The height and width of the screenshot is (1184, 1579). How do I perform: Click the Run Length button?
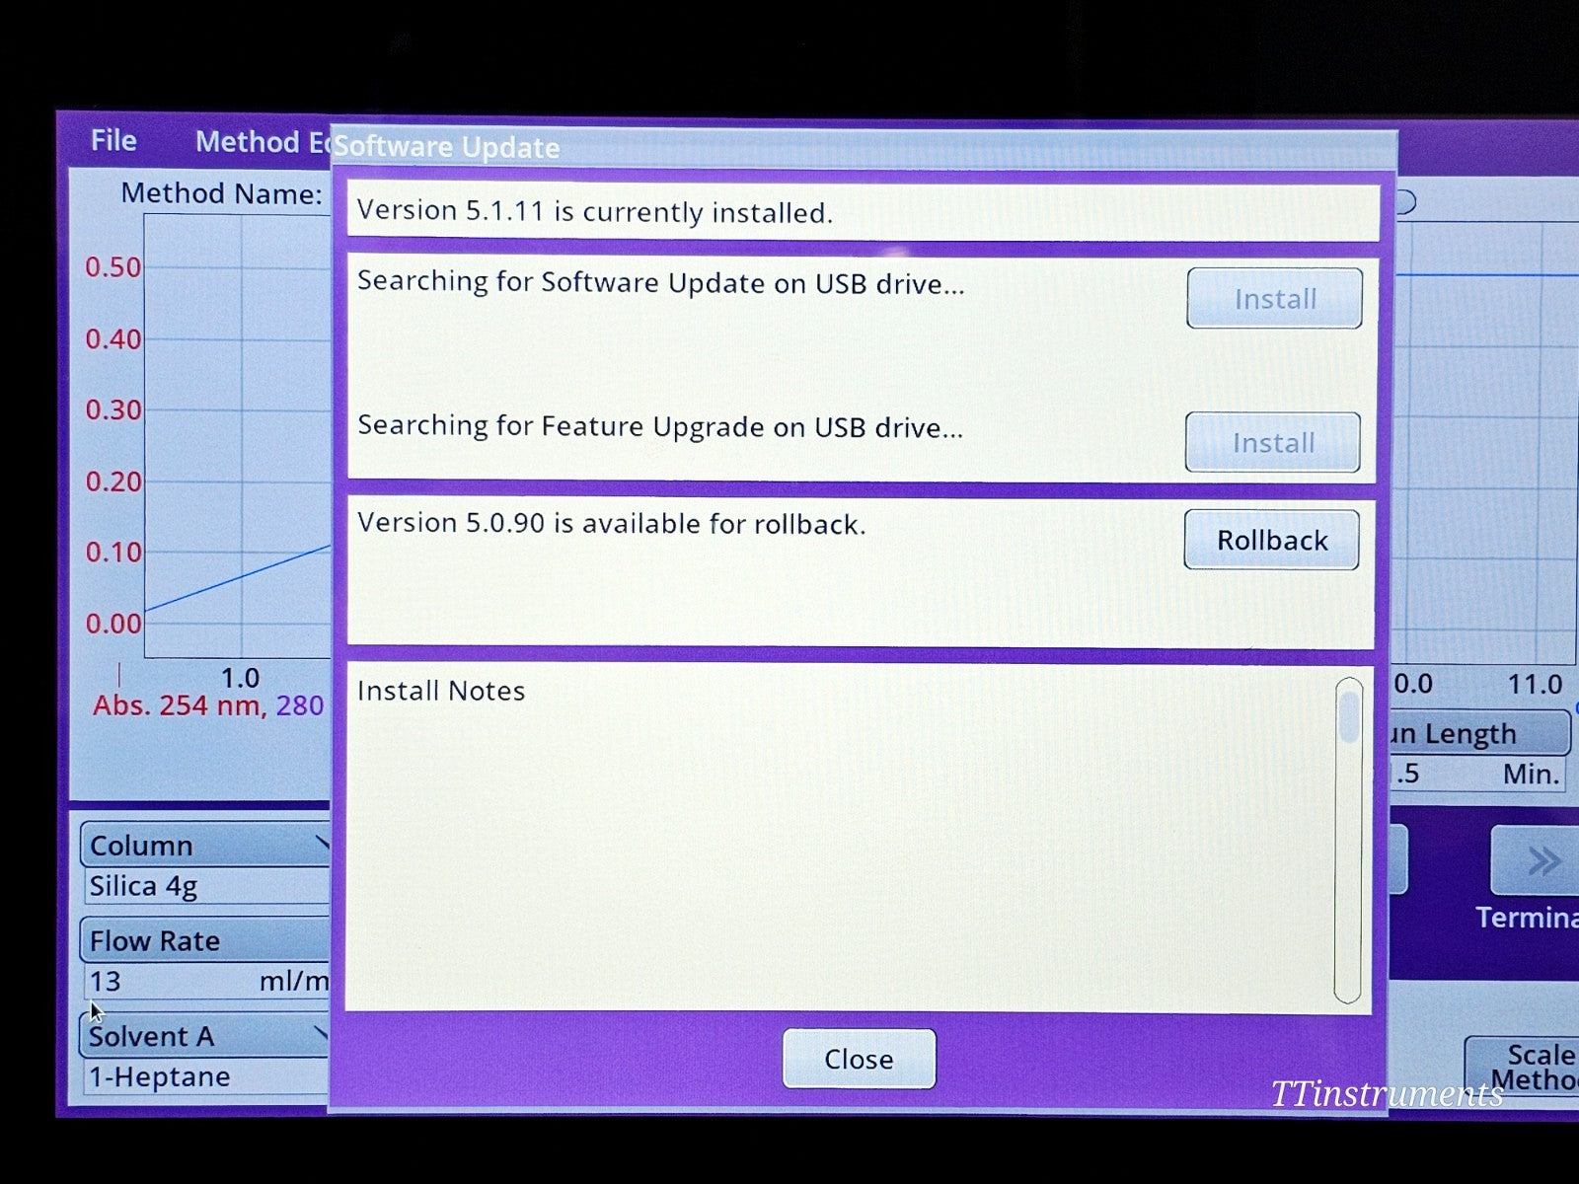1478,734
